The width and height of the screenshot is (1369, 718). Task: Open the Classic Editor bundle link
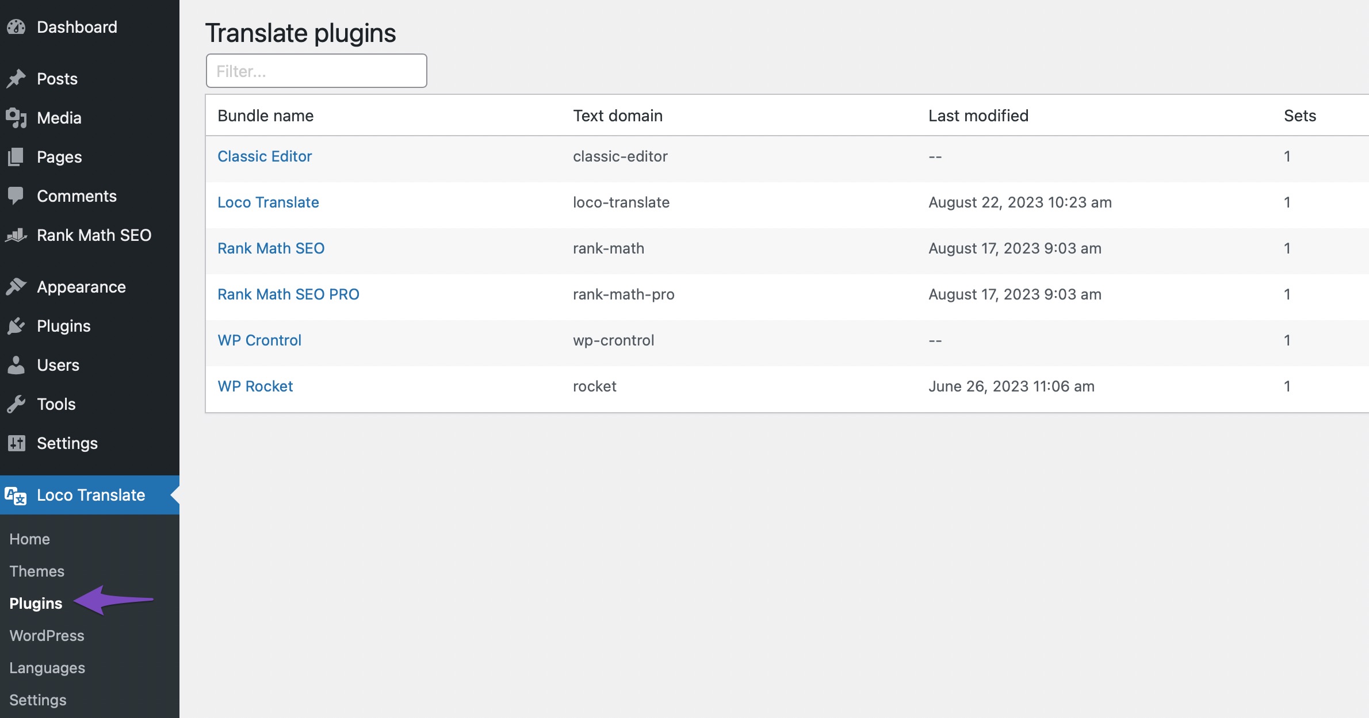(x=265, y=156)
